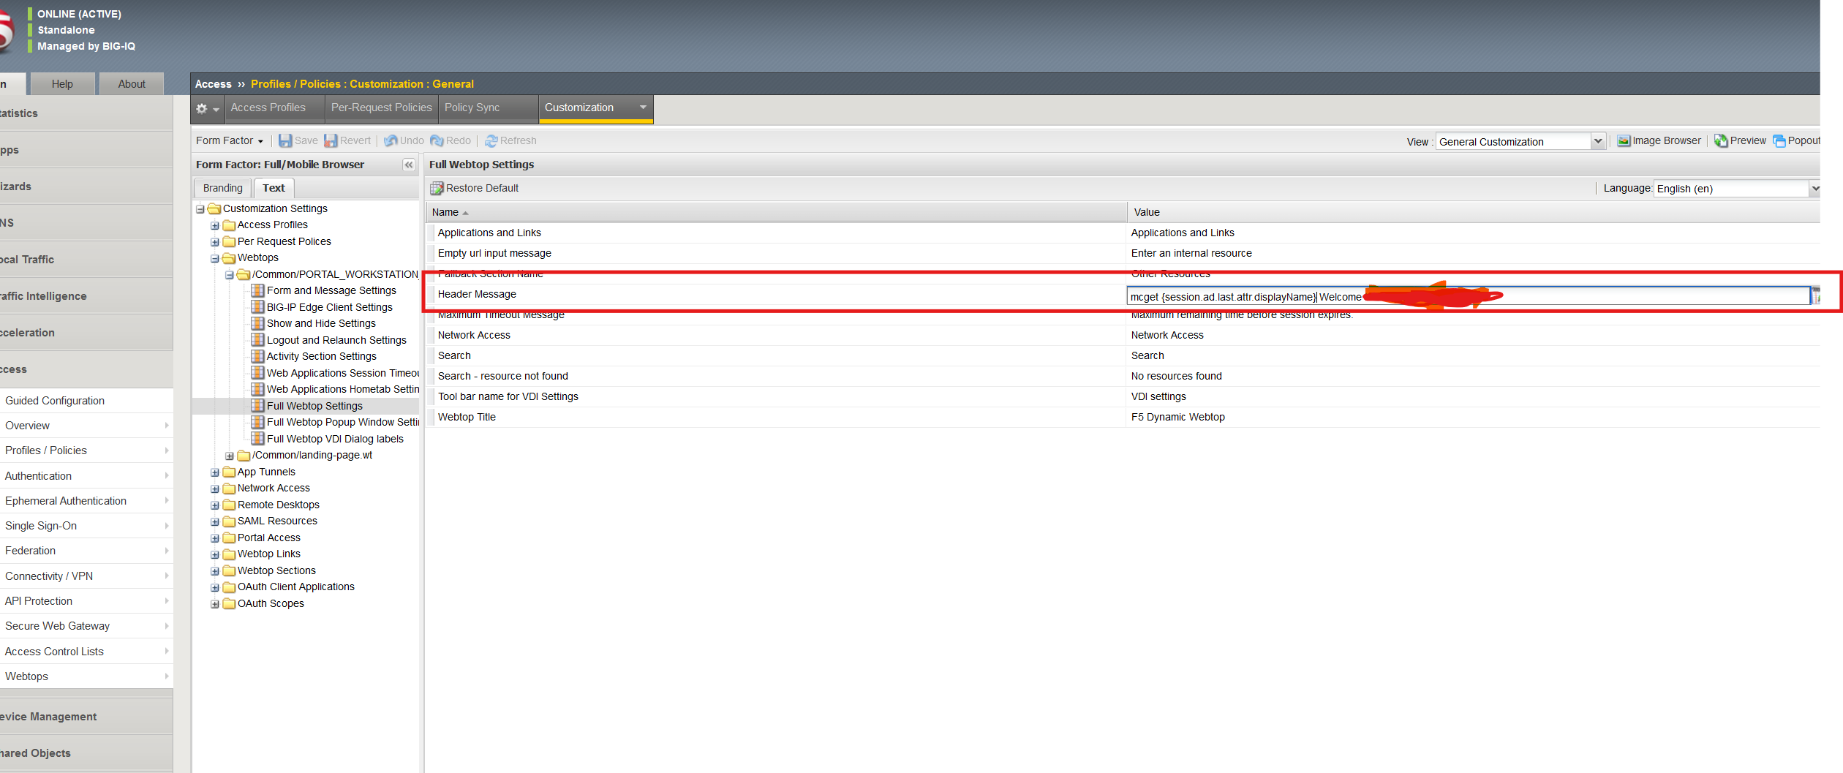Open Activity Section Settings

tap(321, 356)
